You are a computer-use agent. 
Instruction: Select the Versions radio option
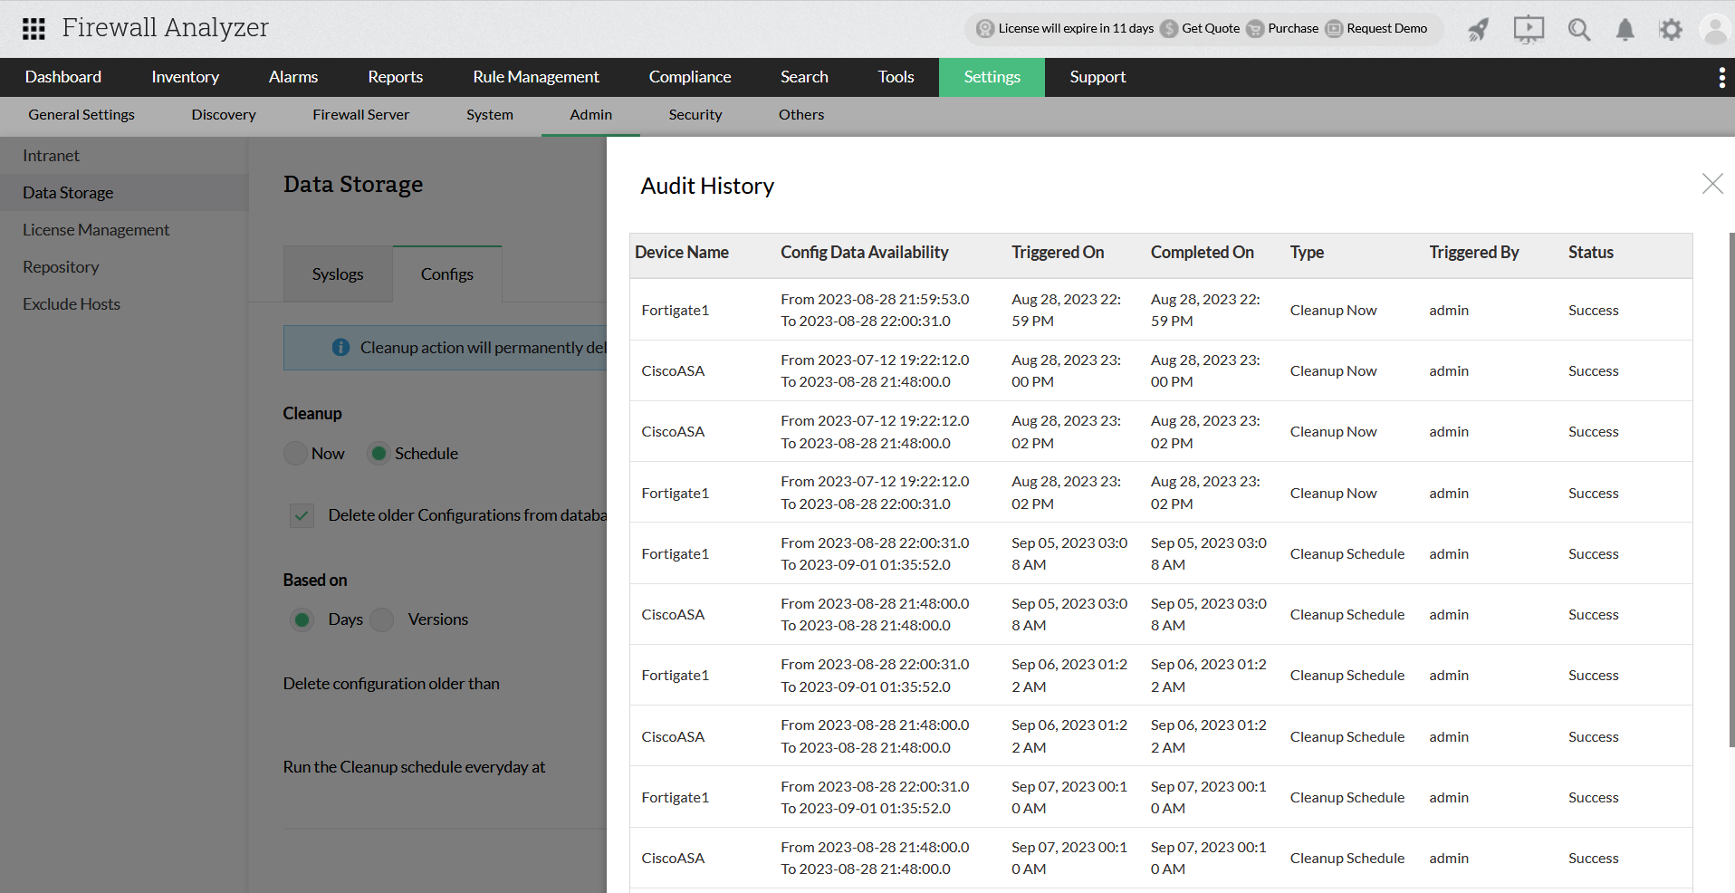click(x=381, y=619)
